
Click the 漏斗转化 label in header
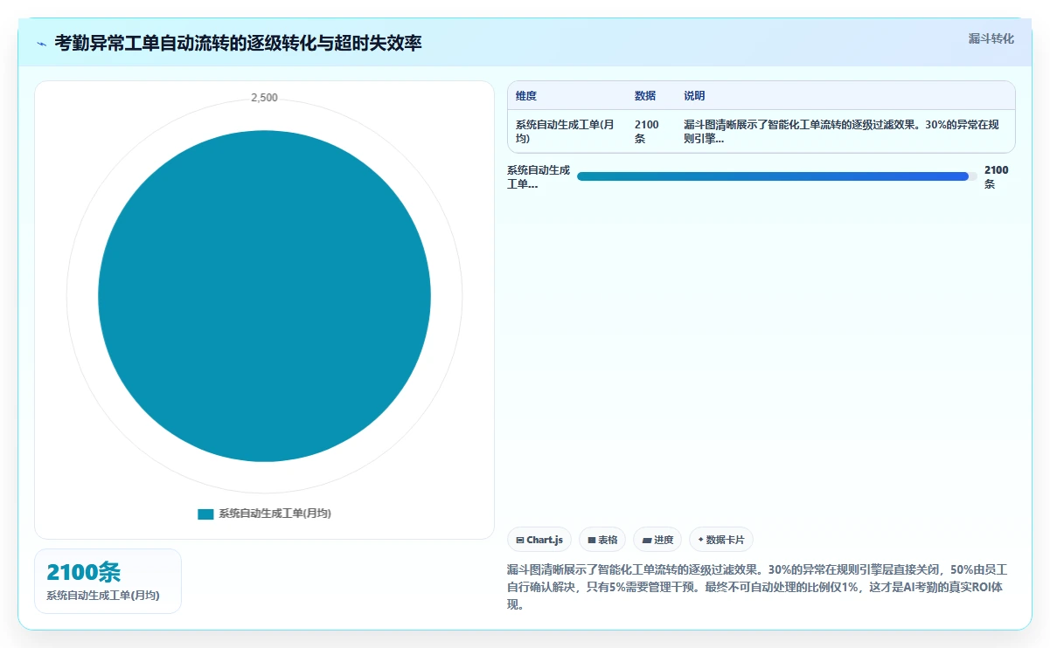tap(991, 38)
